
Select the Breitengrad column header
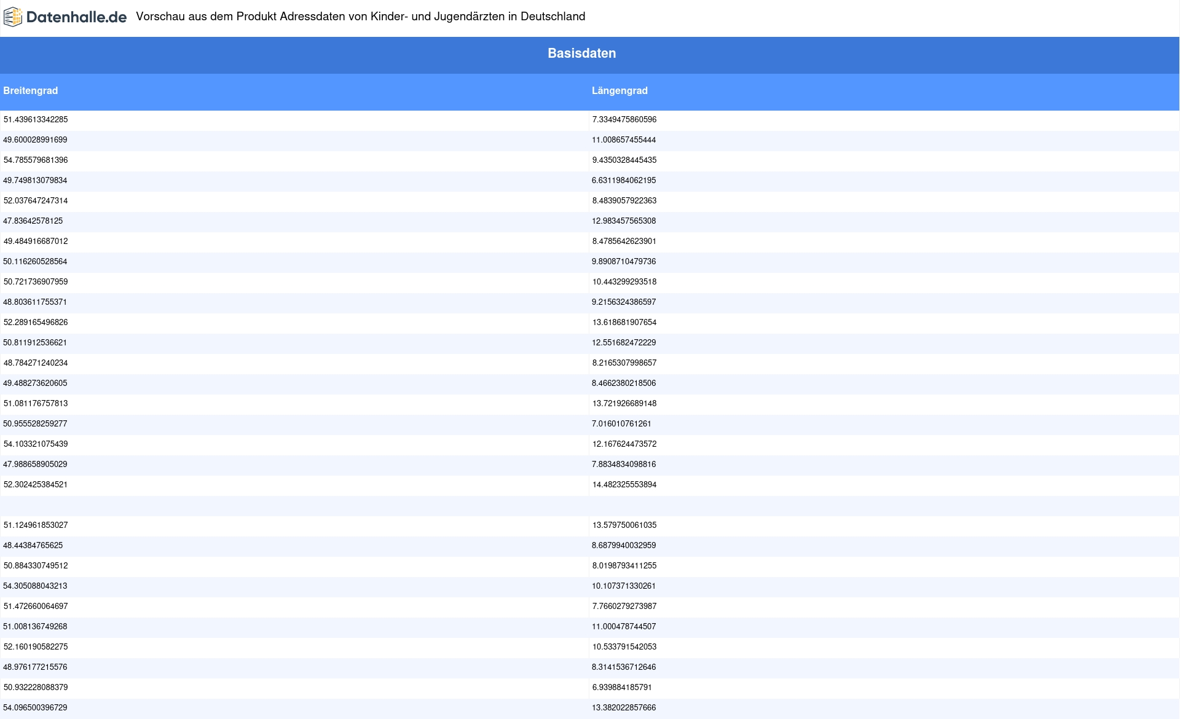31,91
